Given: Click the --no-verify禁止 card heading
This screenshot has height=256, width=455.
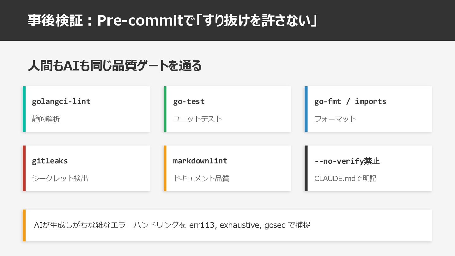Looking at the screenshot, I should point(347,161).
